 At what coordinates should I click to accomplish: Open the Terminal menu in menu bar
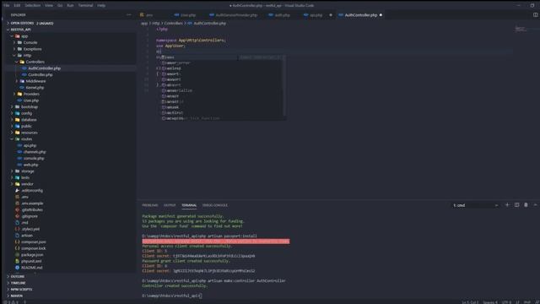pyautogui.click(x=85, y=6)
